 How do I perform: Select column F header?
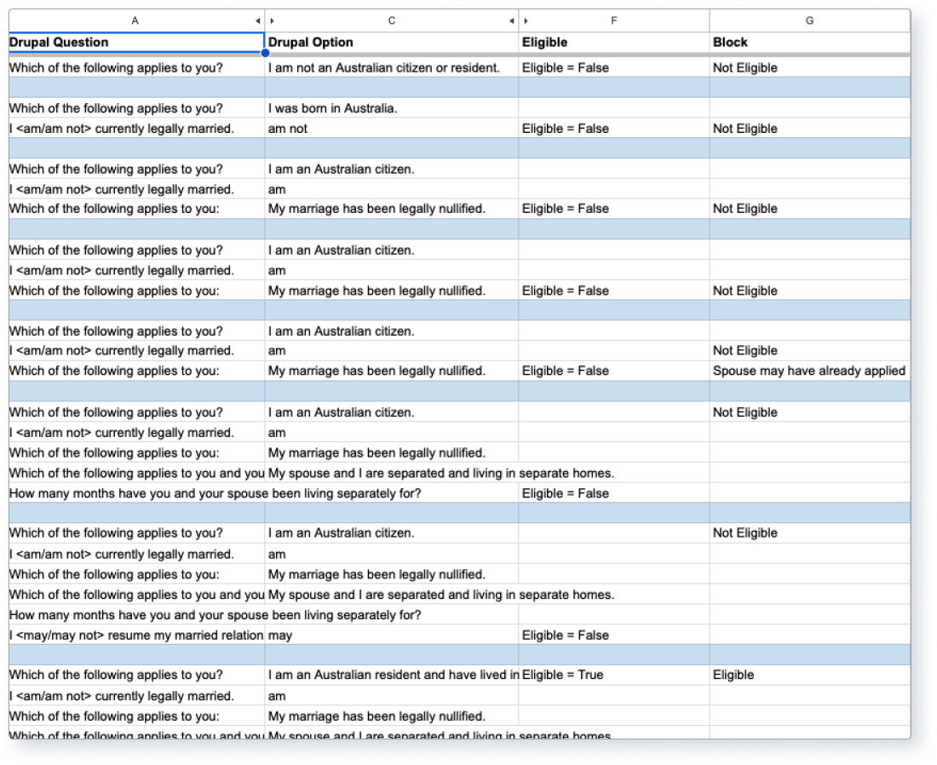tap(613, 20)
